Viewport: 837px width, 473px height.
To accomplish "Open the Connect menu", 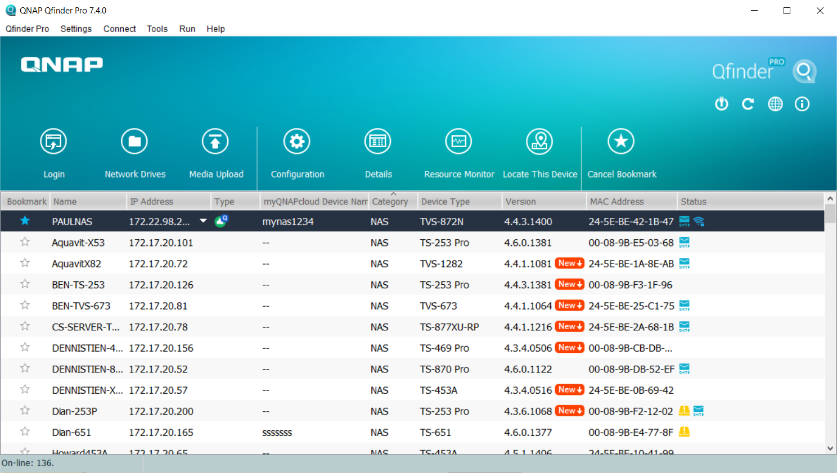I will tap(120, 29).
